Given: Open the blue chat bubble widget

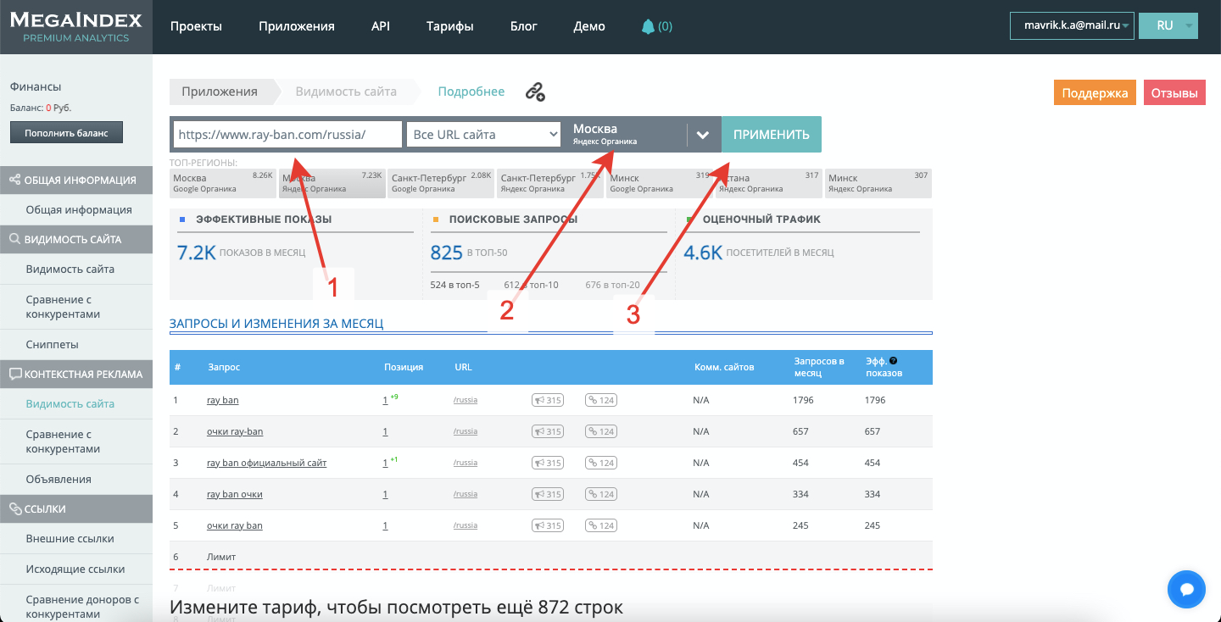Looking at the screenshot, I should (x=1186, y=590).
